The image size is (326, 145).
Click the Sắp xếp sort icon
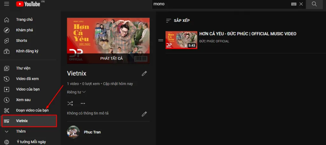click(x=169, y=21)
